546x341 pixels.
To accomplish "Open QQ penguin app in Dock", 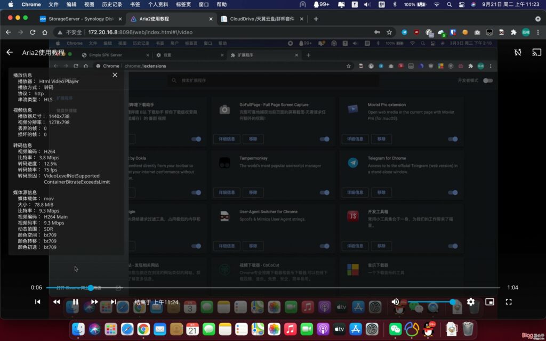I will click(x=429, y=329).
